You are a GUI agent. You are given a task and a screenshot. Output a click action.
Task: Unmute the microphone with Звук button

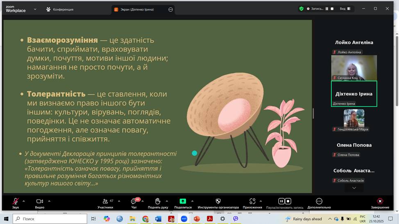click(15, 202)
